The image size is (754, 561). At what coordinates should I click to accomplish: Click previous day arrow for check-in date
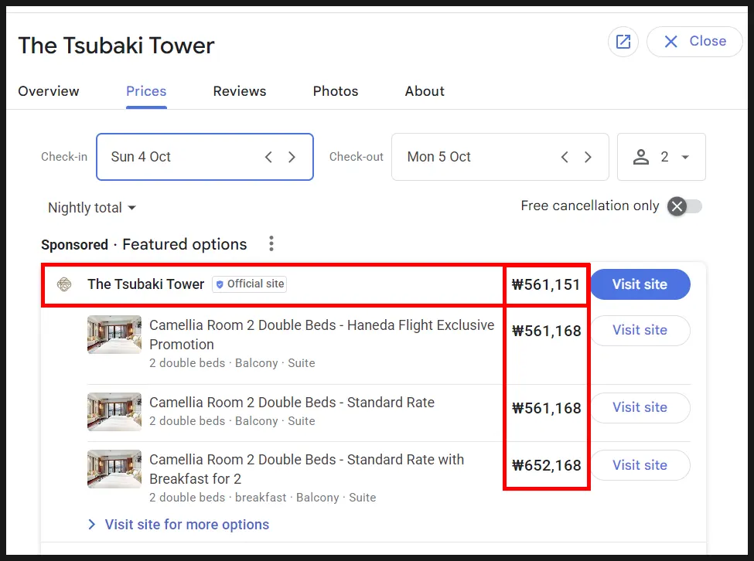click(269, 157)
